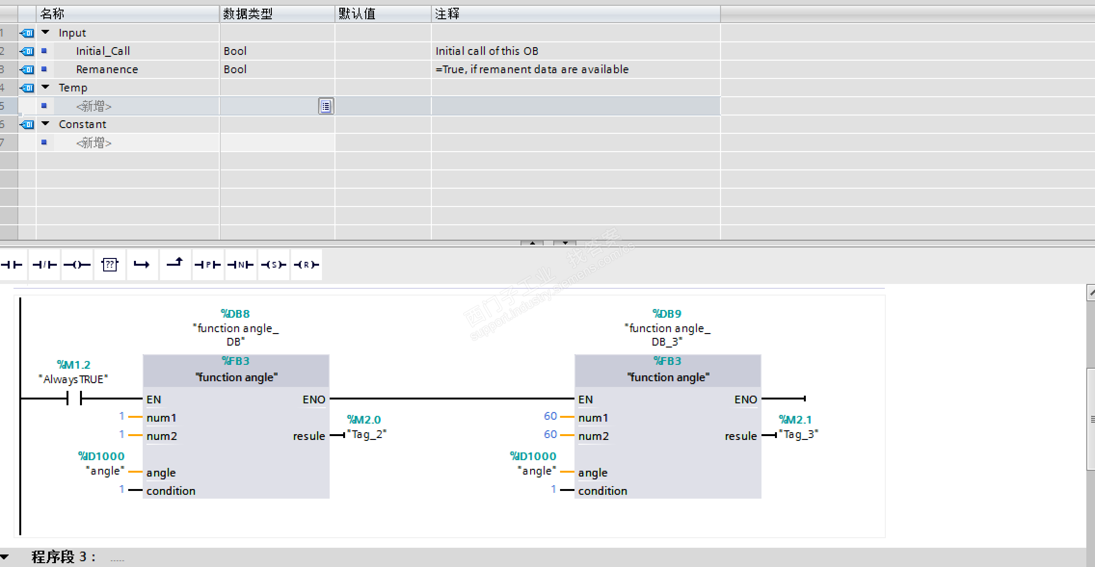
Task: Collapse program segment 3 header
Action: click(5, 557)
